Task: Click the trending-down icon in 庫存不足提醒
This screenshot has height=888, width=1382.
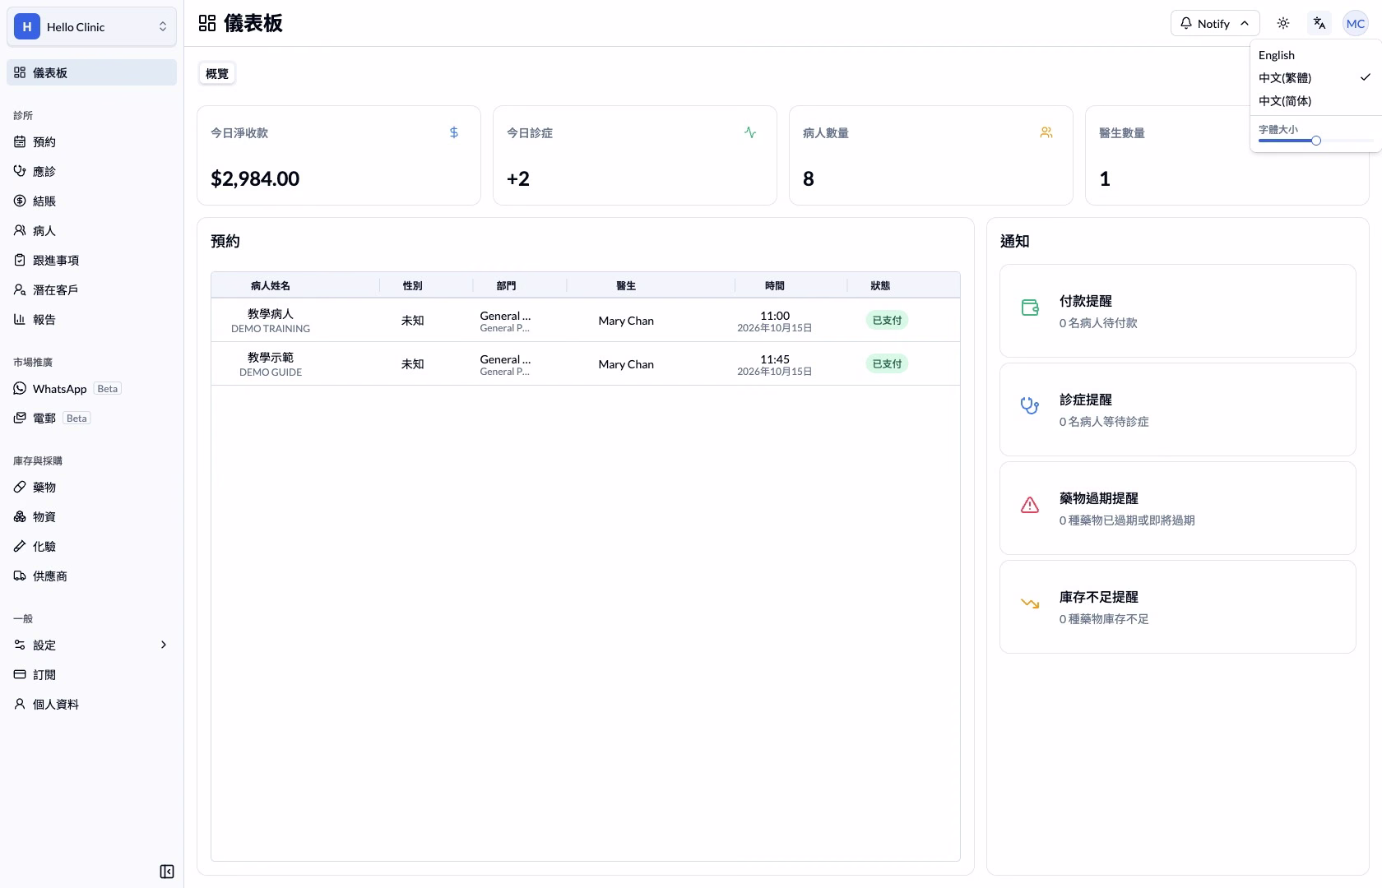Action: tap(1030, 604)
